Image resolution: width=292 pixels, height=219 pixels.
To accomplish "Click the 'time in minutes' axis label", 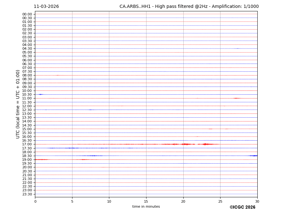I will coord(146,207).
